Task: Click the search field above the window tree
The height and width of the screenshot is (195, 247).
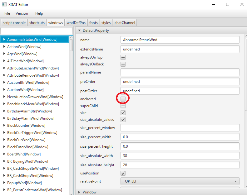Action: tap(37, 31)
